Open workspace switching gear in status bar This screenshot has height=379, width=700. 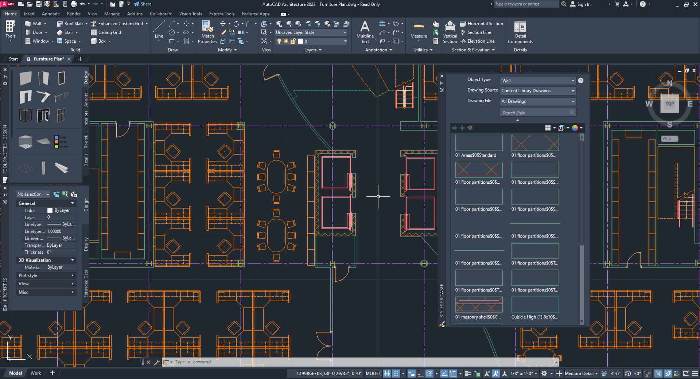tap(544, 374)
